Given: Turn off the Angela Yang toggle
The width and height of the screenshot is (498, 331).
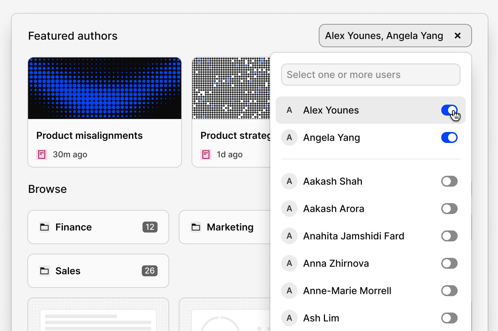Looking at the screenshot, I should point(449,137).
